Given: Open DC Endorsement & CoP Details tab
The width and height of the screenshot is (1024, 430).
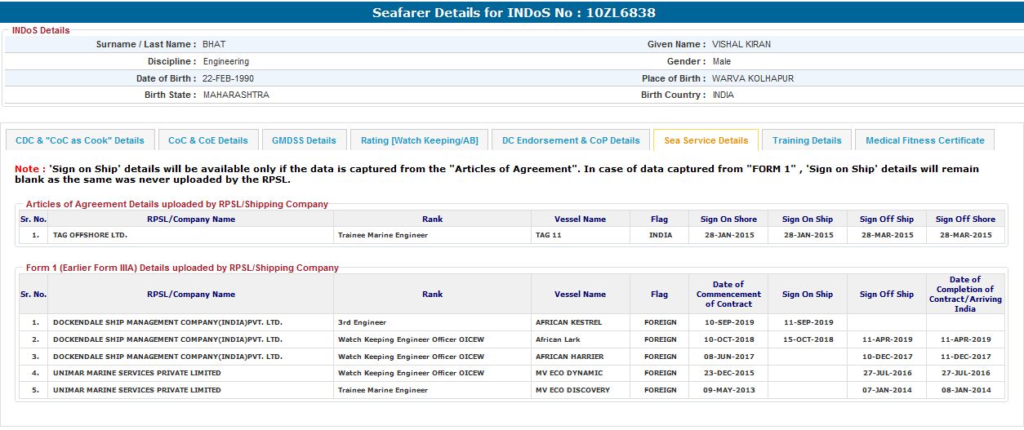Looking at the screenshot, I should (x=571, y=140).
